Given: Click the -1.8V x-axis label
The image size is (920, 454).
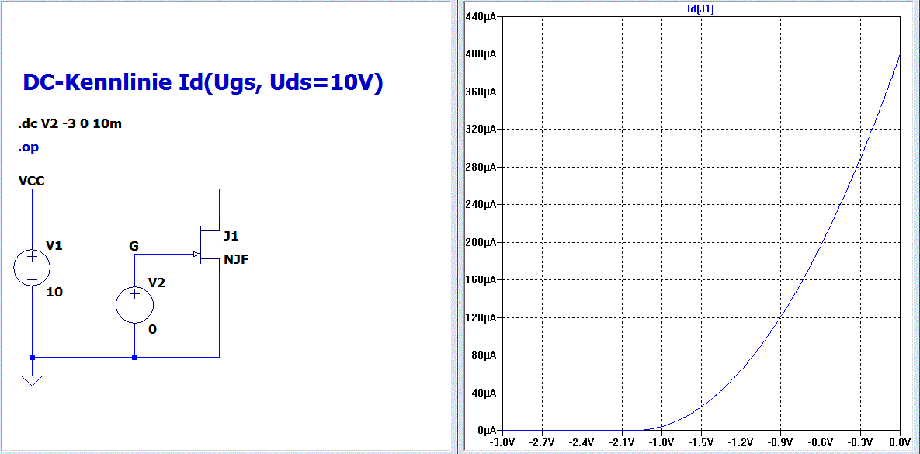Looking at the screenshot, I should (x=661, y=441).
